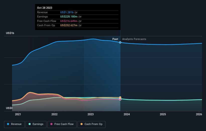Click the 2025 x-axis label
This screenshot has width=206, height=131.
pyautogui.click(x=163, y=114)
